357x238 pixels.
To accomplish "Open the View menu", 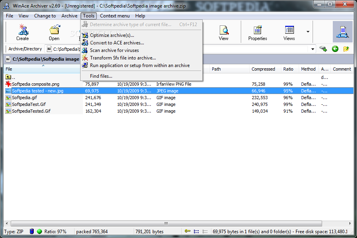I will click(23, 16).
